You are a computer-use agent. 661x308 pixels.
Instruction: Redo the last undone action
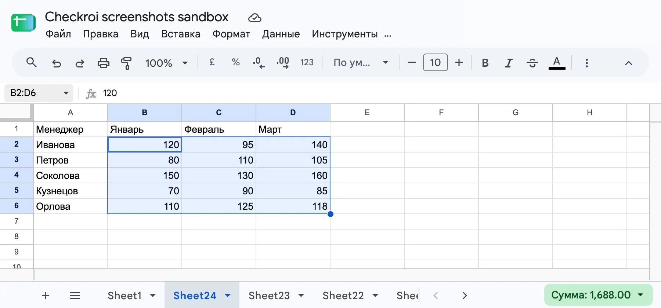(x=80, y=63)
